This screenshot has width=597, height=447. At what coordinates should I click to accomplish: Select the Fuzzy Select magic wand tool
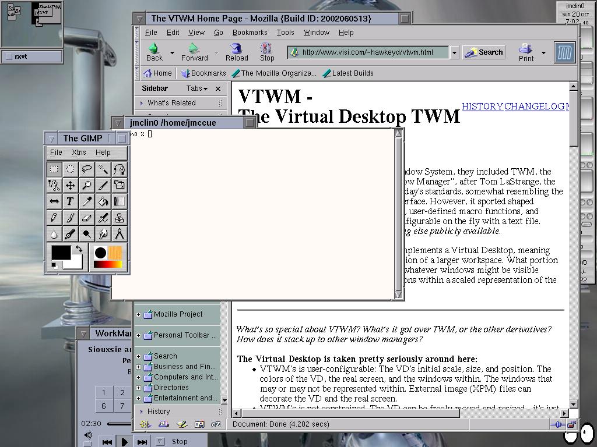[x=103, y=169]
